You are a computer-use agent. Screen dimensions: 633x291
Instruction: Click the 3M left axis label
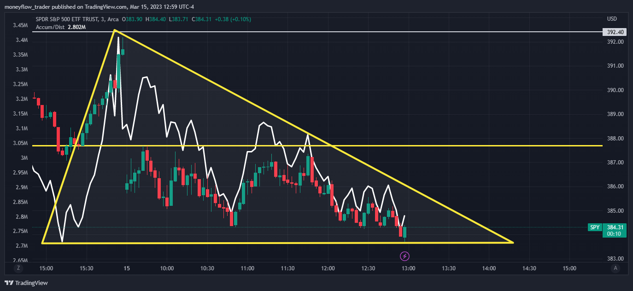pyautogui.click(x=24, y=158)
